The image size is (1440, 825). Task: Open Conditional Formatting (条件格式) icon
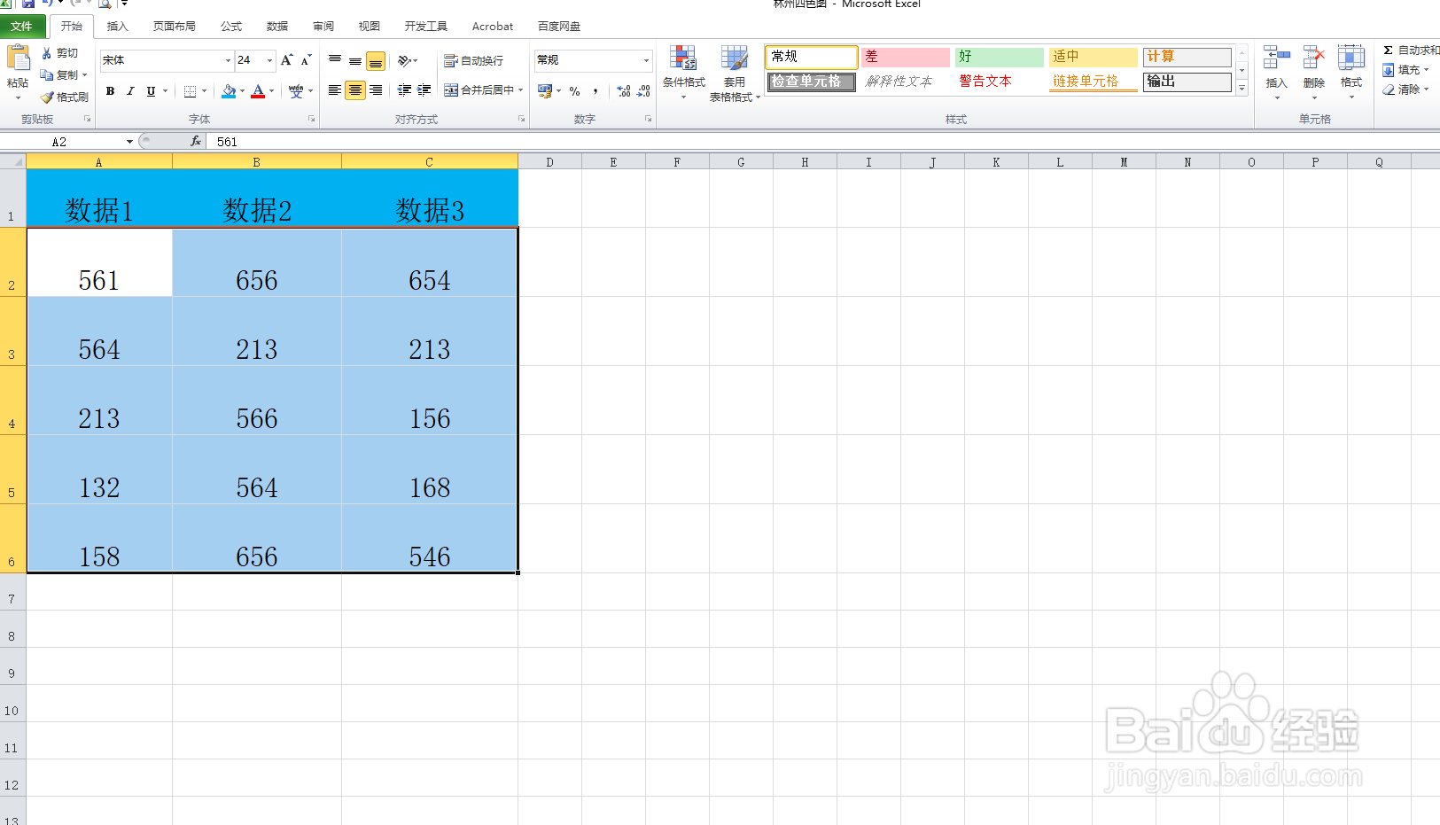[683, 58]
